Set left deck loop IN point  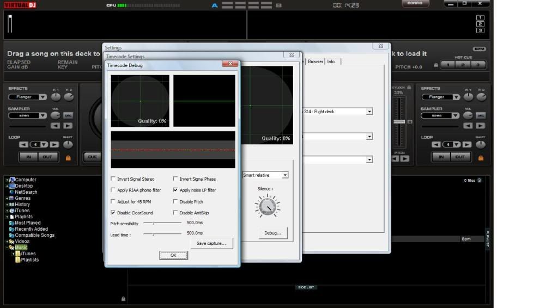(x=28, y=157)
